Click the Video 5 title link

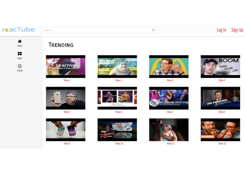pos(67,112)
